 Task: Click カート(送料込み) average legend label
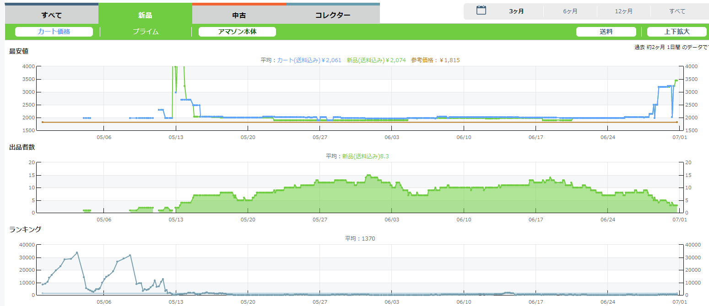tap(309, 60)
